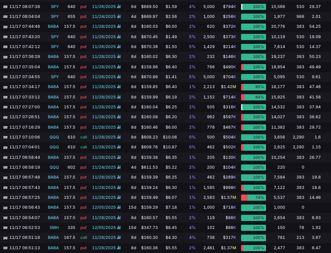Open SPY ticker link in 08:07:38 row
This screenshot has width=331, height=253.
click(55, 7)
